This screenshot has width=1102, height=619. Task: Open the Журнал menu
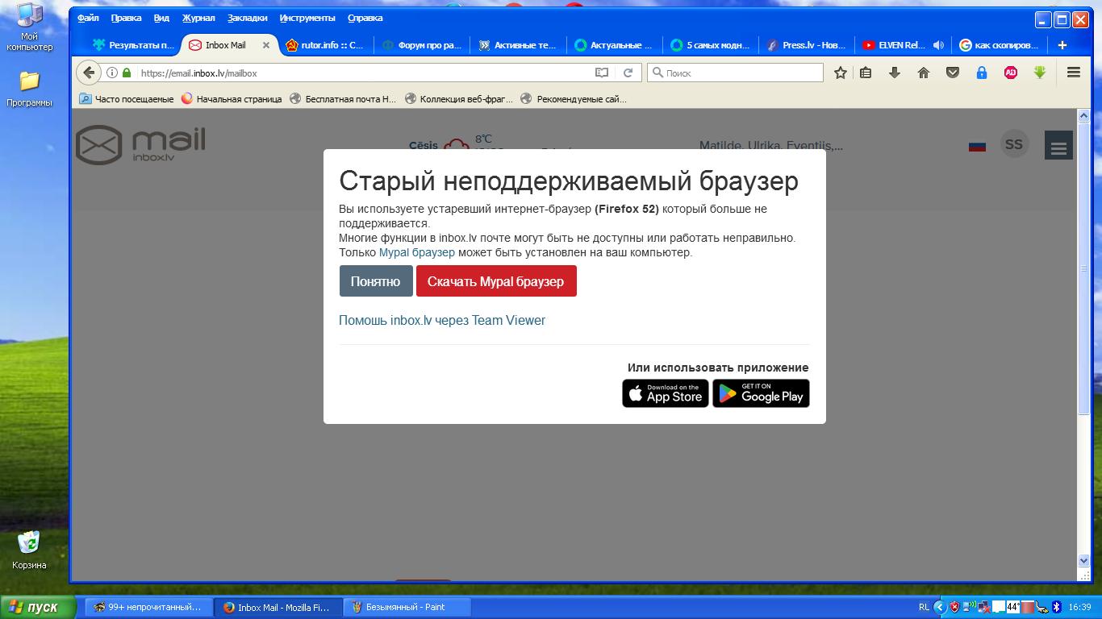coord(198,18)
